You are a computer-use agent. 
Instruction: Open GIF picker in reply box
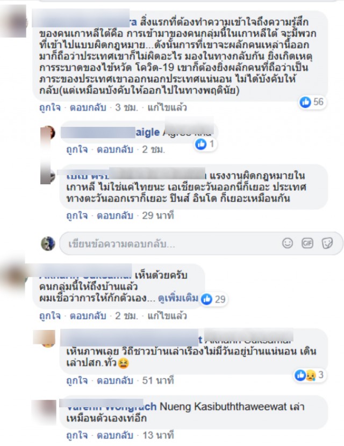(307, 243)
